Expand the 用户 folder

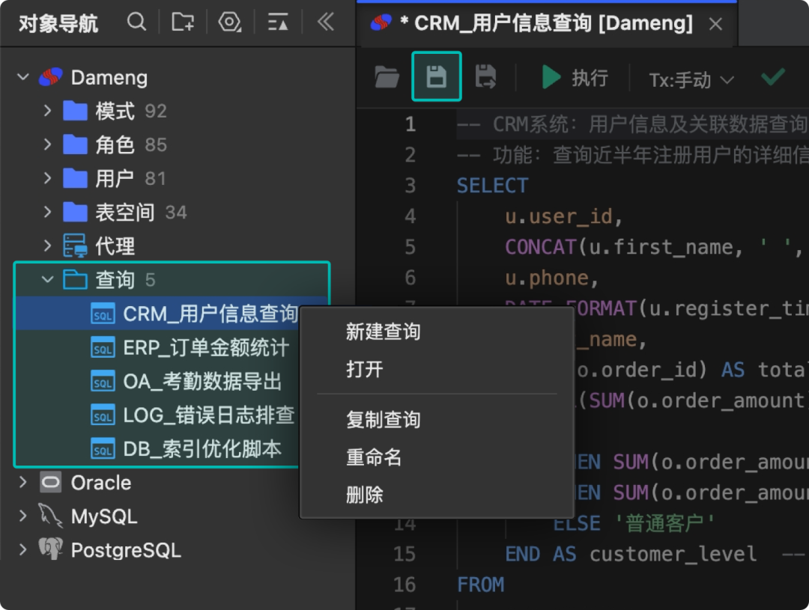[x=47, y=178]
